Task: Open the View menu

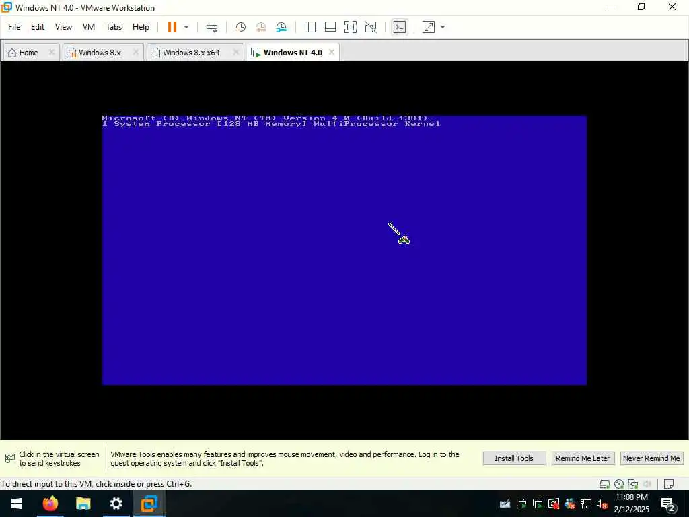Action: (63, 27)
